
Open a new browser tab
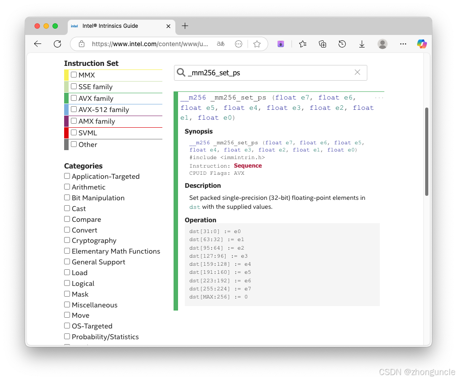[x=185, y=26]
